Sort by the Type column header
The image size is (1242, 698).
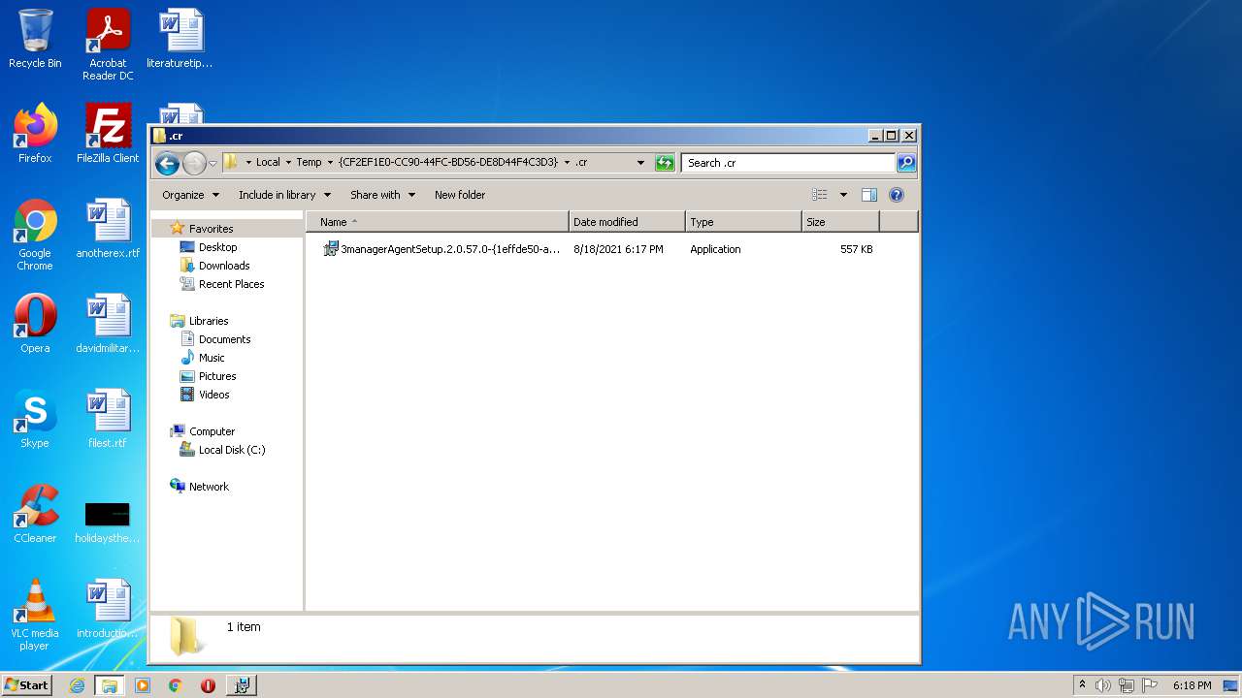[743, 222]
